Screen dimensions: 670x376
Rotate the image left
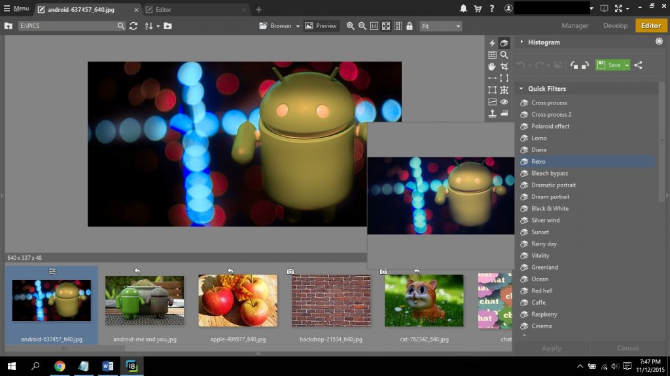(x=574, y=65)
